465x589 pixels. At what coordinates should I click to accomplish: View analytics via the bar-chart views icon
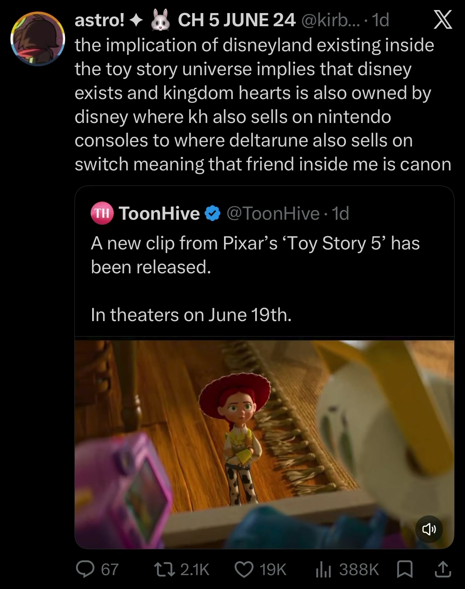coord(323,569)
